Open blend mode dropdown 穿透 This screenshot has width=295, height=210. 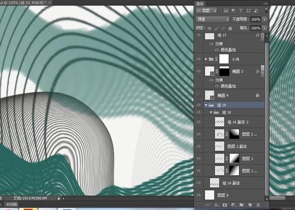point(212,19)
